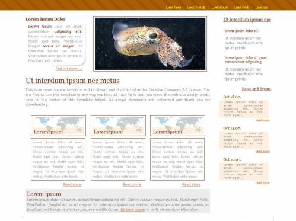
Task: Click the cuttlefish photo
Action: pyautogui.click(x=150, y=44)
